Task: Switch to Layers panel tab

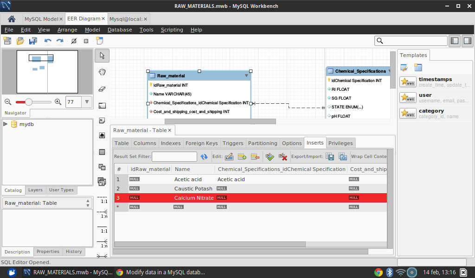Action: [x=35, y=190]
